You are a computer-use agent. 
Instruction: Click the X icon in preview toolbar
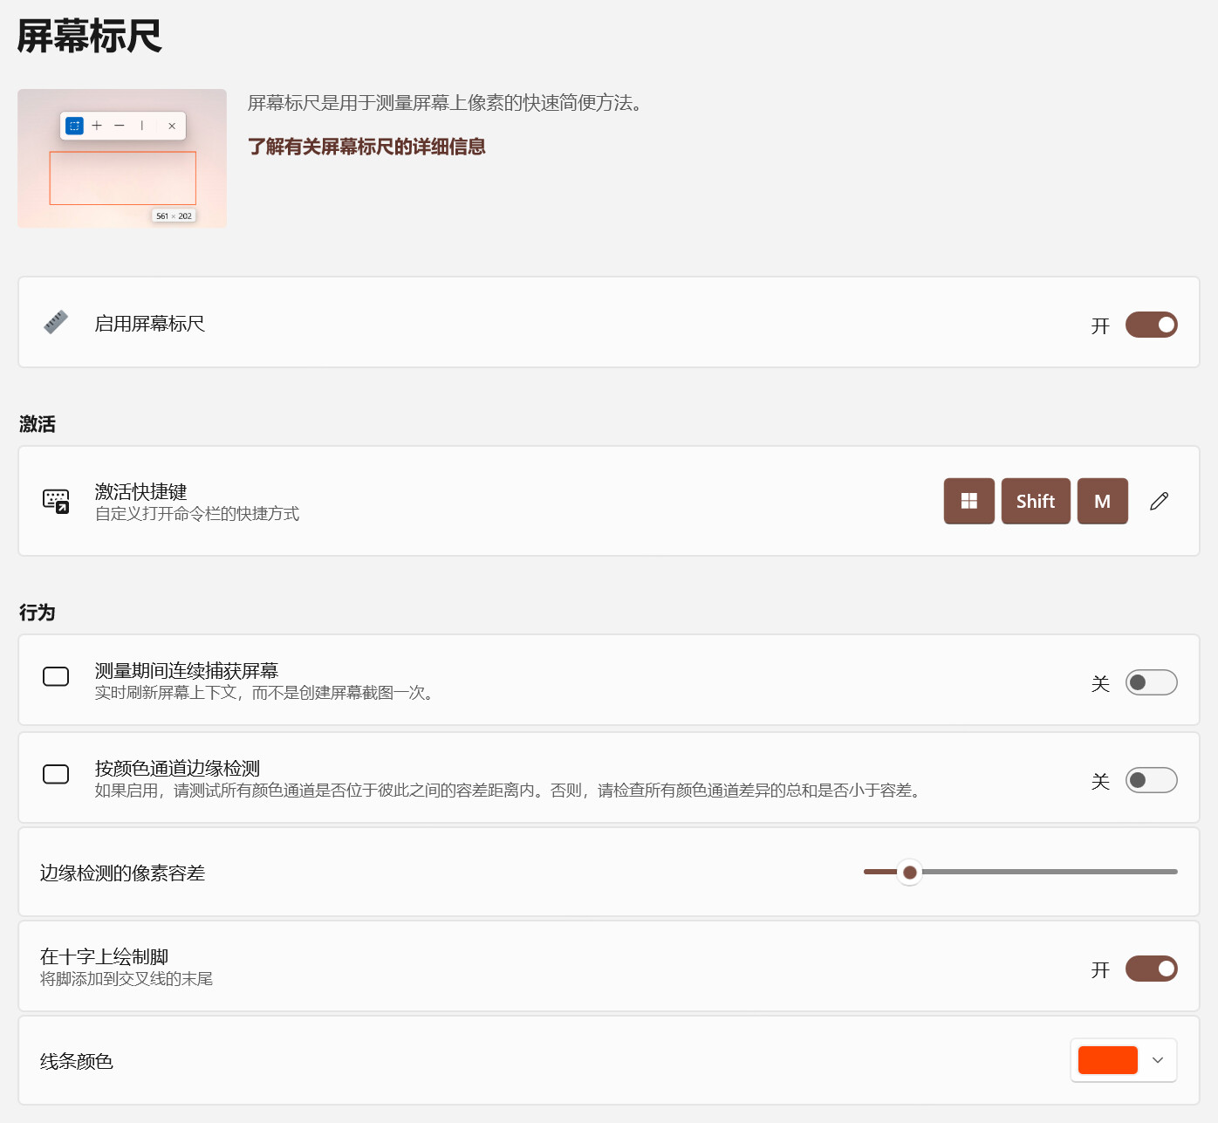click(x=172, y=126)
